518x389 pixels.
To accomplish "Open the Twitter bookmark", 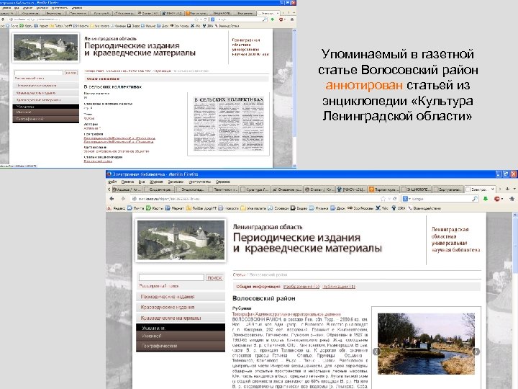I will 201,208.
